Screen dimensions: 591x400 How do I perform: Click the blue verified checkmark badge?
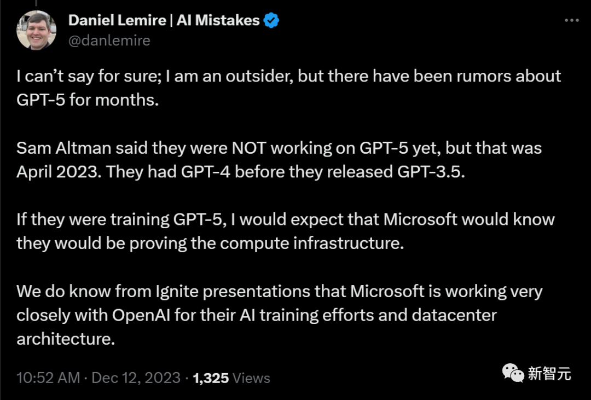click(271, 21)
